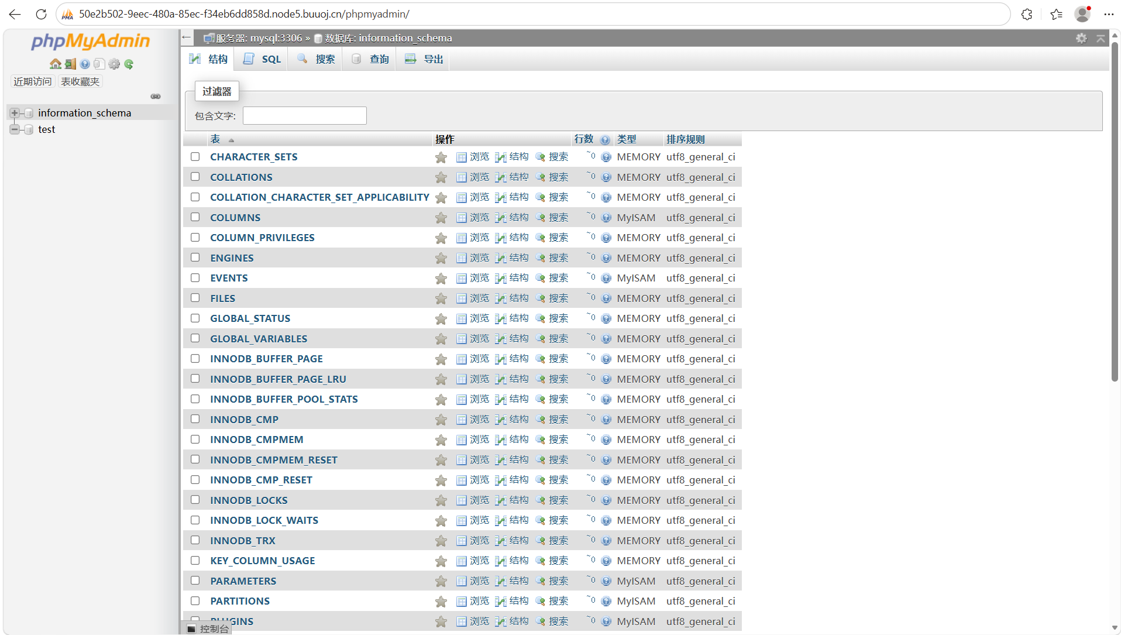Click the phpMyAdmin logo
The image size is (1121, 635).
coord(91,40)
